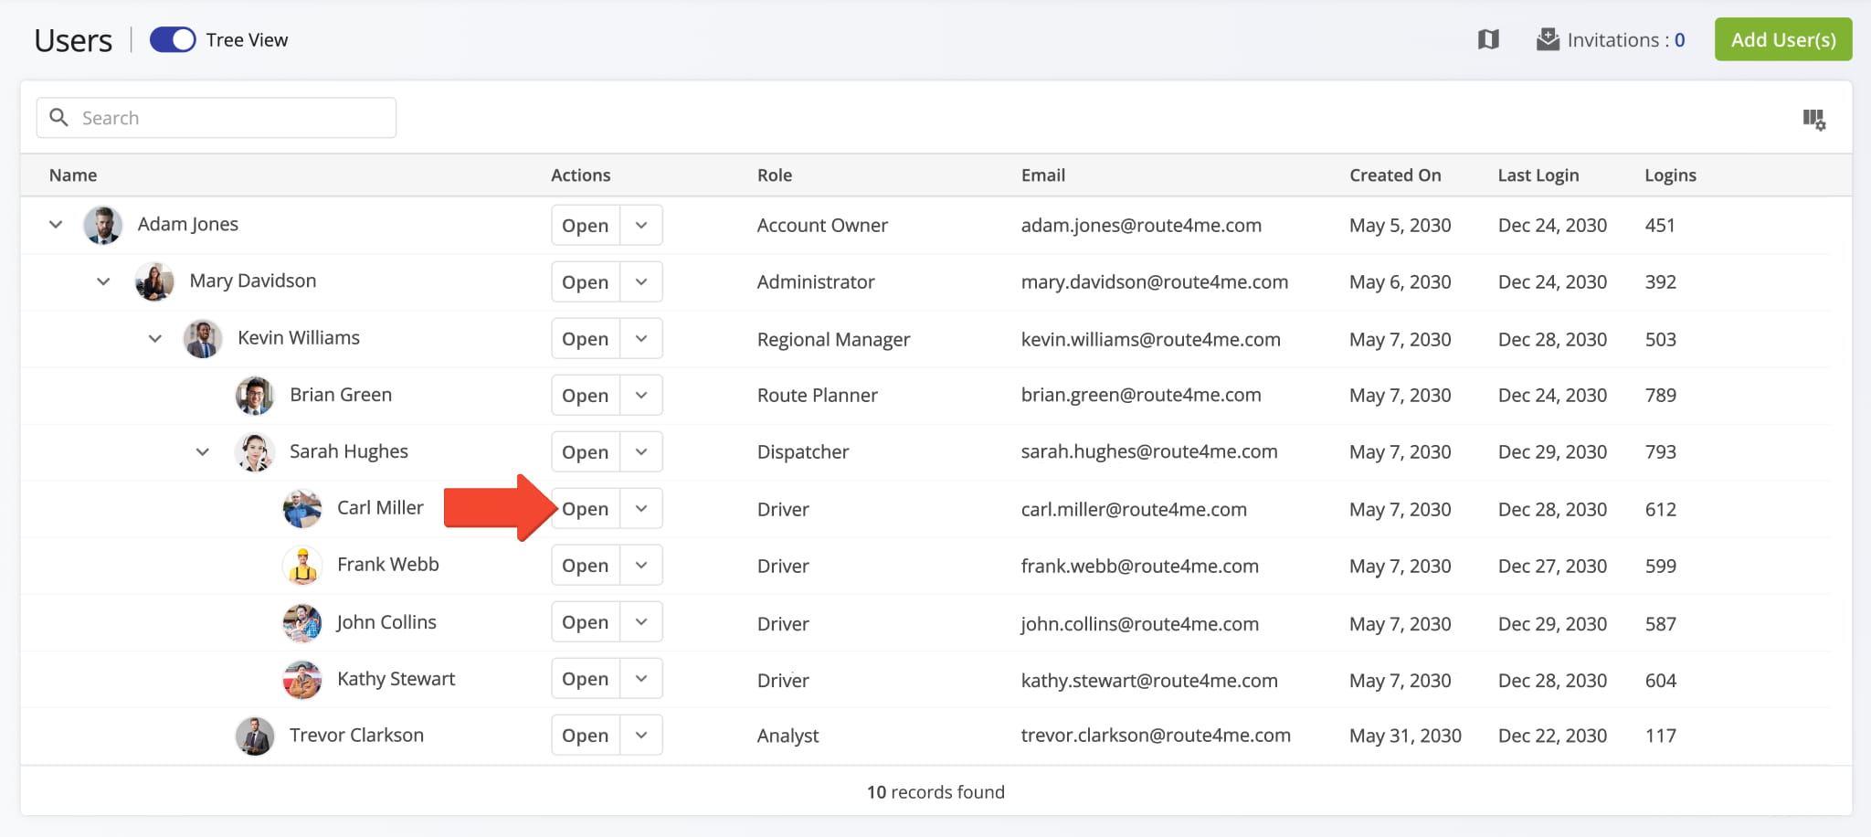Toggle the Tree View switch off
Image resolution: width=1871 pixels, height=837 pixels.
point(173,40)
